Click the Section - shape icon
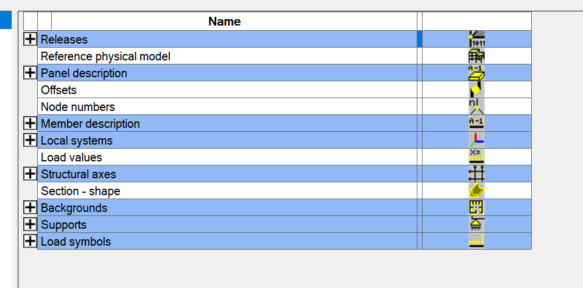Screen dimensions: 583x288 pyautogui.click(x=477, y=191)
